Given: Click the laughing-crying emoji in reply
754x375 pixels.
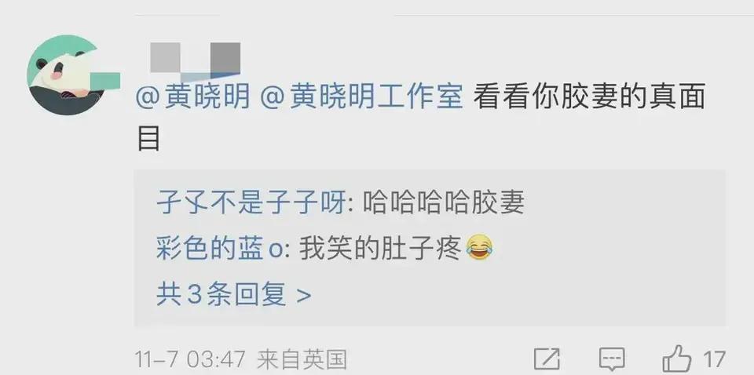Looking at the screenshot, I should click(479, 249).
